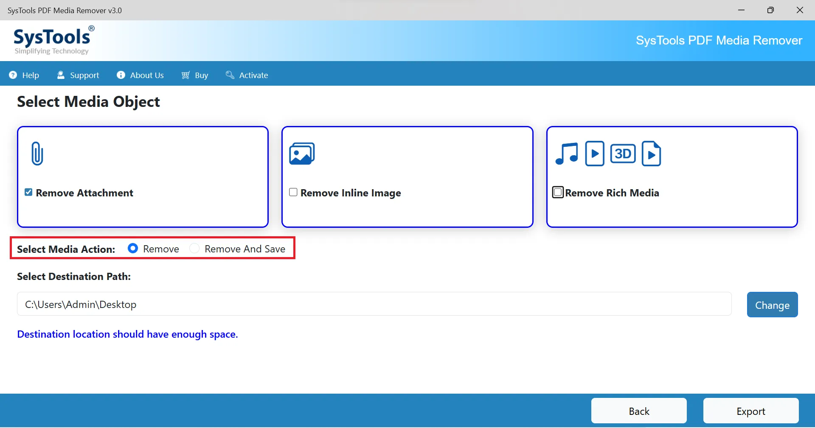Screen dimensions: 815x428
Task: Click the 'Select Media Action:' label
Action: [66, 249]
